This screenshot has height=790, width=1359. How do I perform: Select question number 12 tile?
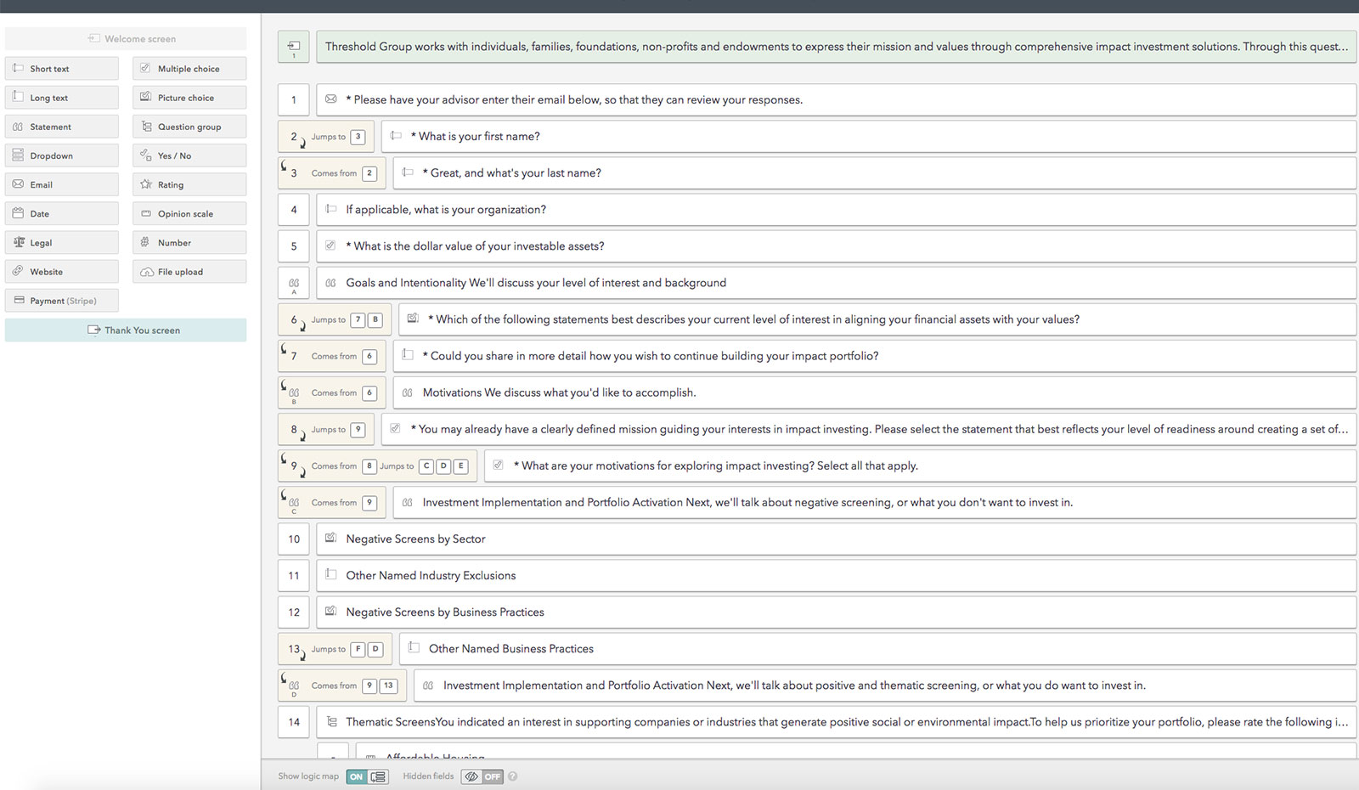tap(294, 612)
